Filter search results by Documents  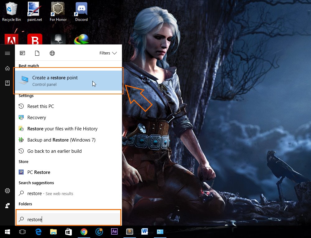click(37, 53)
